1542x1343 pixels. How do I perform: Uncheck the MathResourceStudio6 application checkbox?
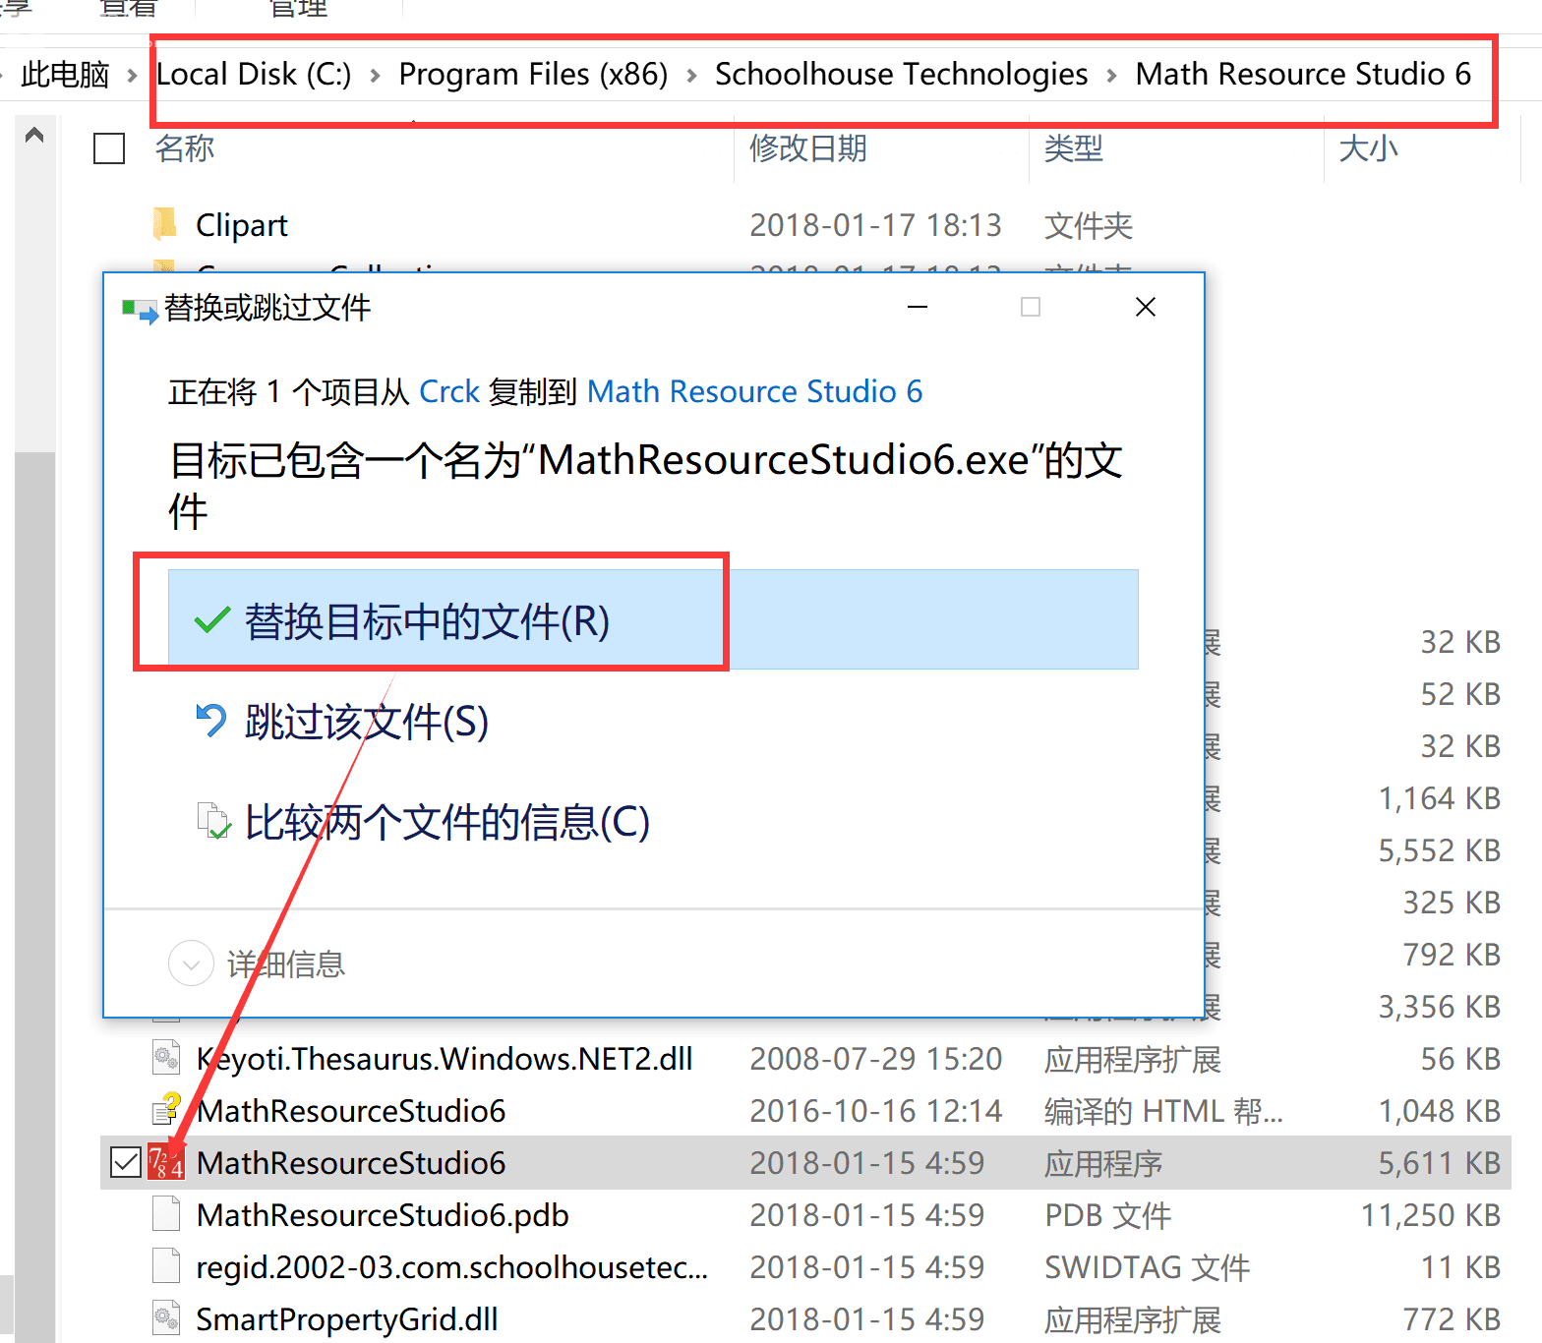tap(126, 1162)
